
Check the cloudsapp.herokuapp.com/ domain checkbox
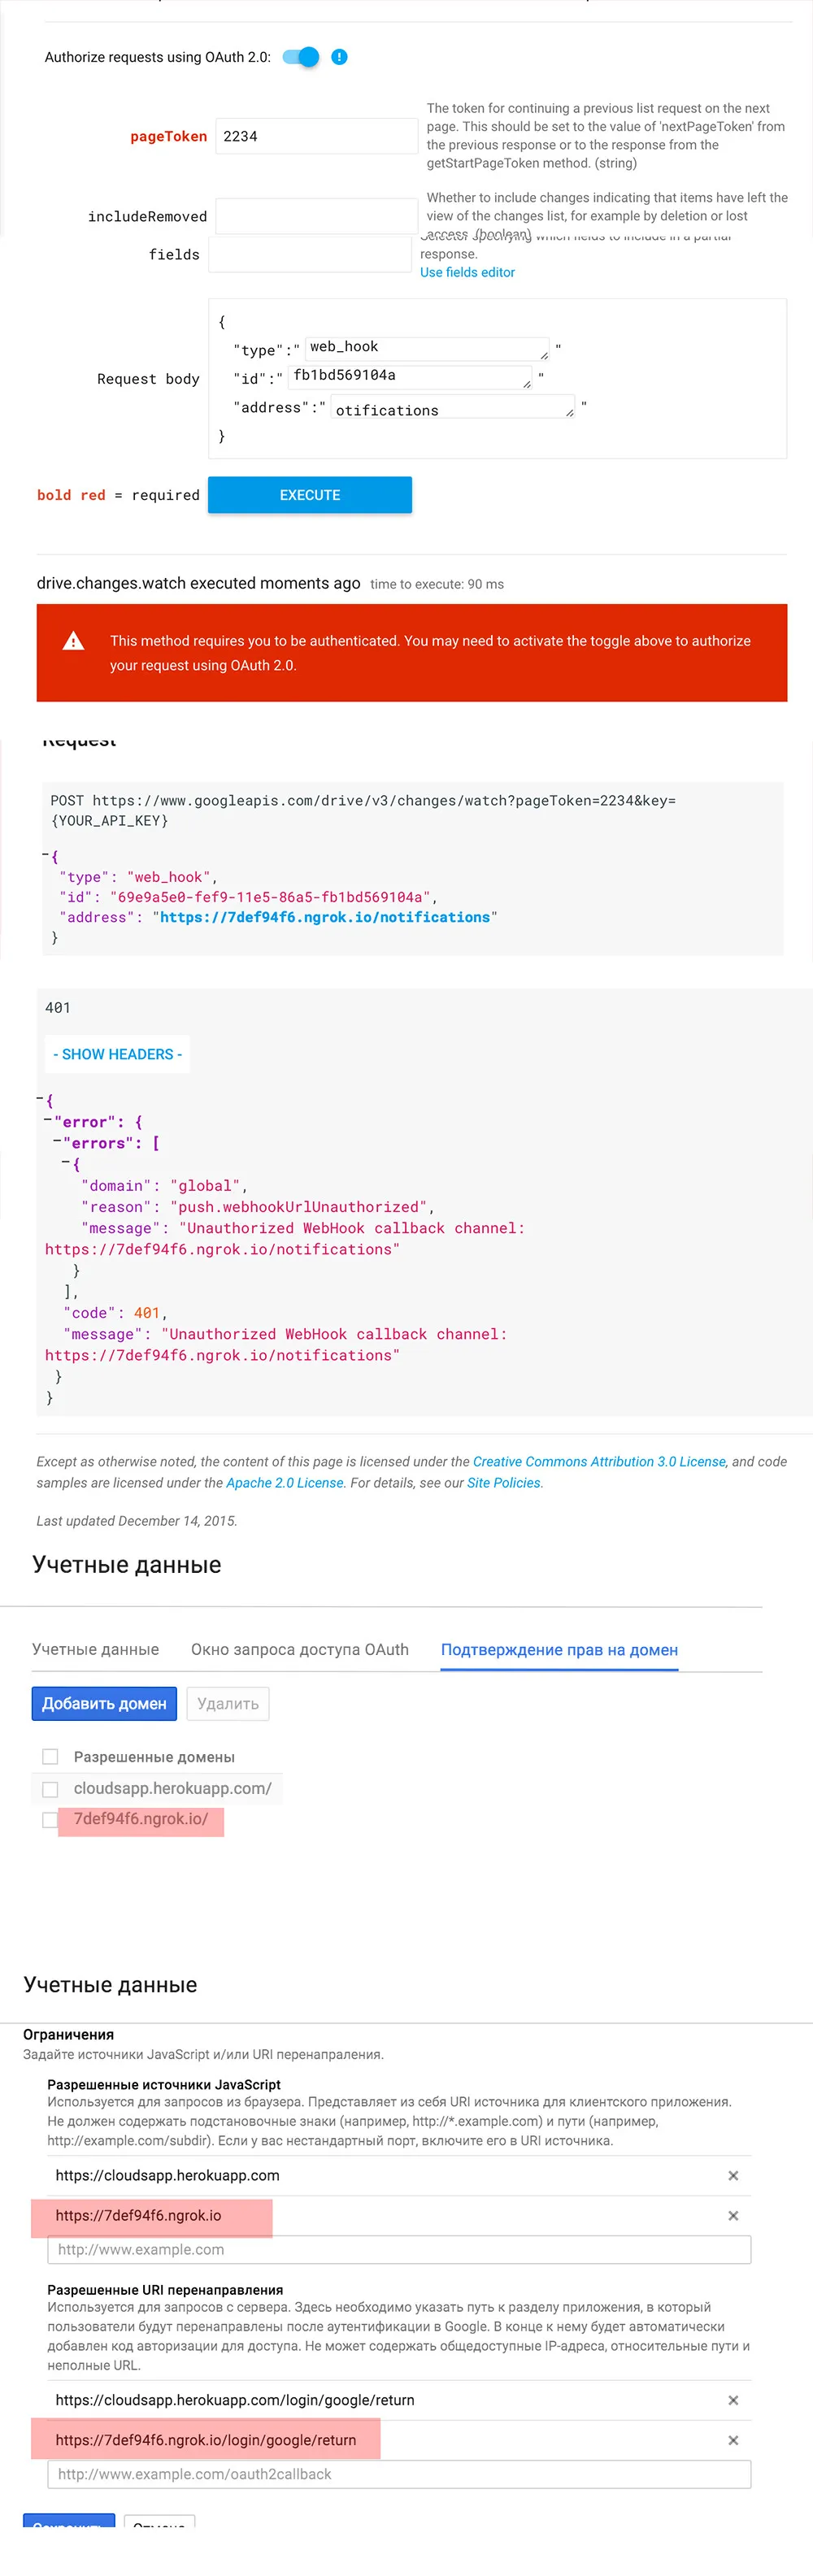[x=50, y=1789]
